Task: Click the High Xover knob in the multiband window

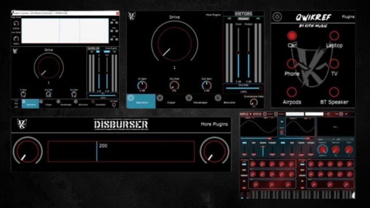Action: point(16,23)
